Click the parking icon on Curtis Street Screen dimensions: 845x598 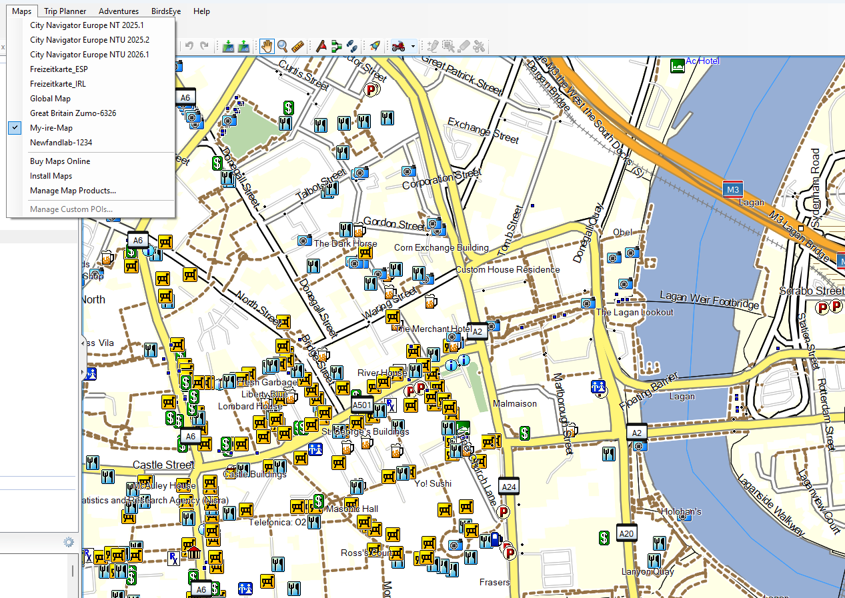click(x=371, y=89)
